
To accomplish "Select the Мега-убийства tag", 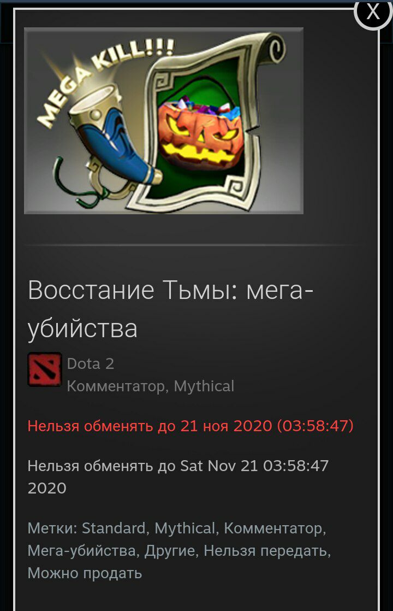I will coord(81,550).
